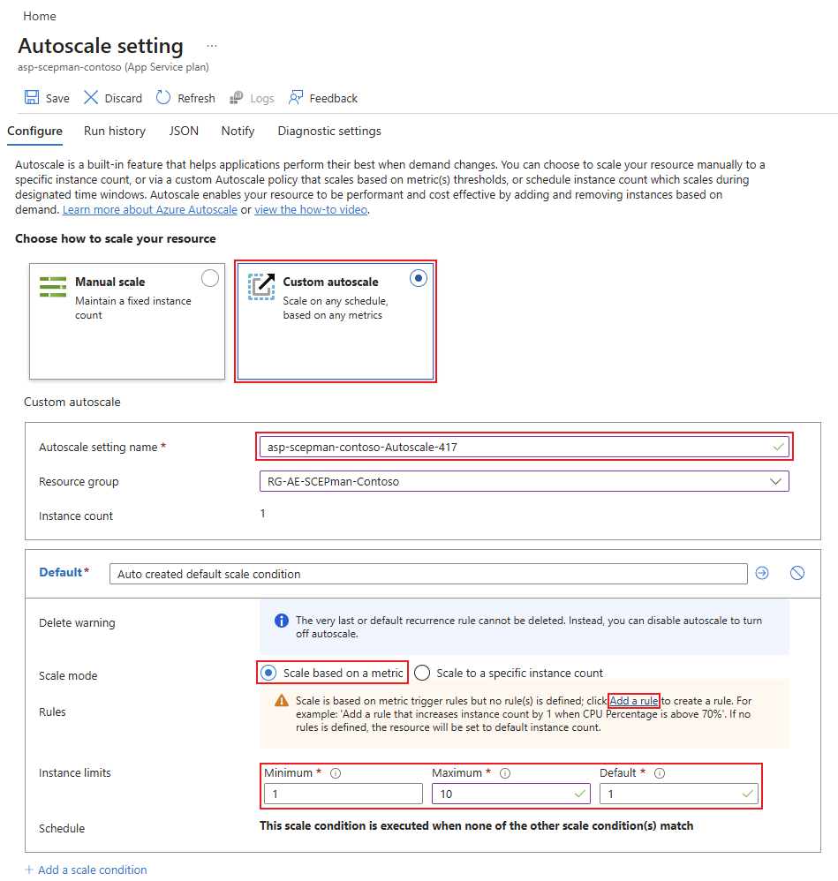Image resolution: width=838 pixels, height=881 pixels.
Task: Click the Save disk icon
Action: (x=32, y=98)
